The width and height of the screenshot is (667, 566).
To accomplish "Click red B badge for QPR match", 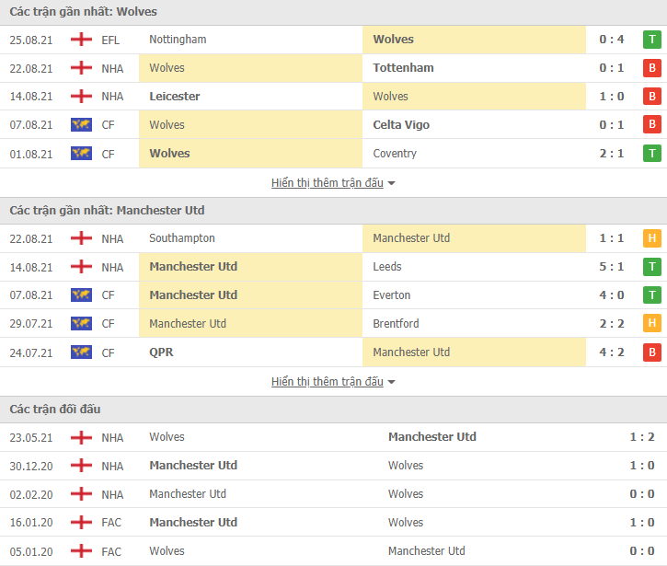I will pyautogui.click(x=651, y=352).
